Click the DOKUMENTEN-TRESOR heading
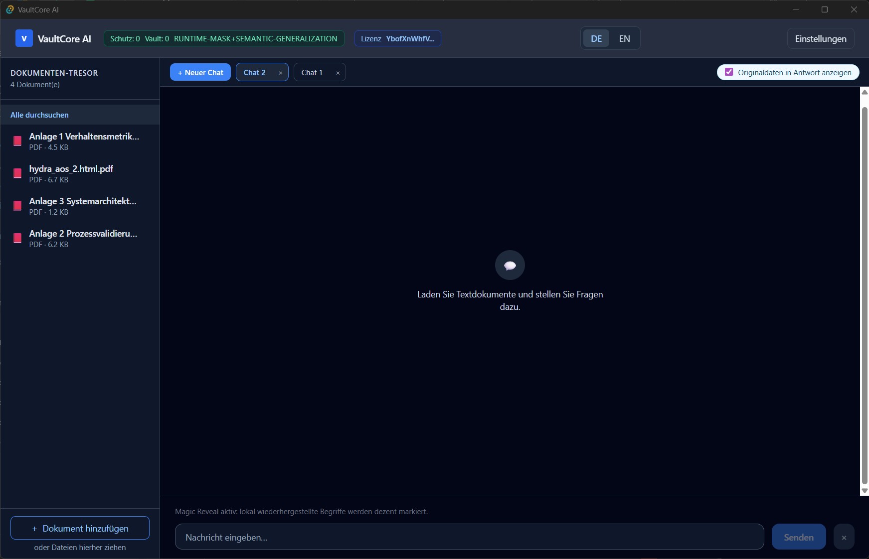 click(x=54, y=73)
